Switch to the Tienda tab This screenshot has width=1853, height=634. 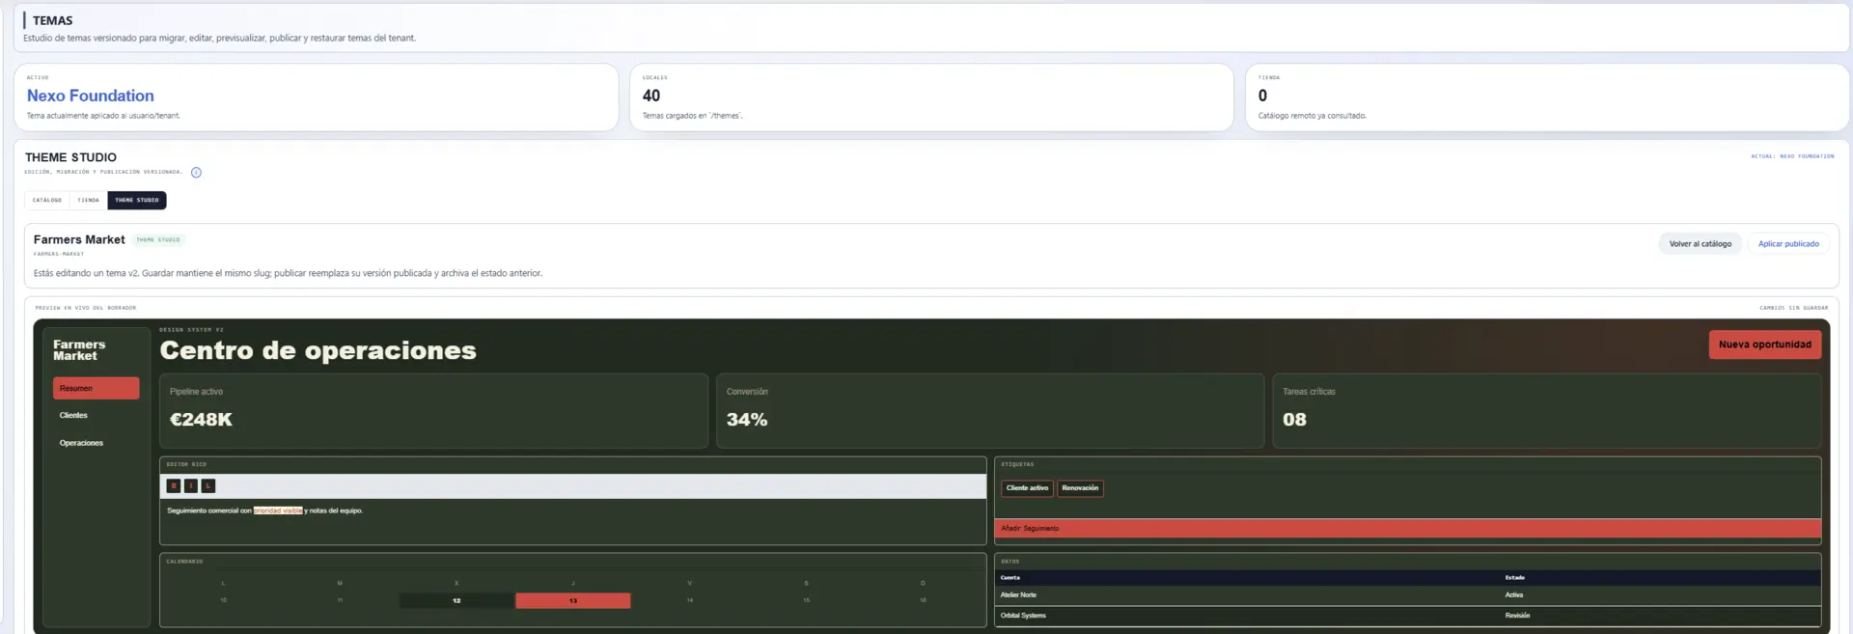click(88, 201)
